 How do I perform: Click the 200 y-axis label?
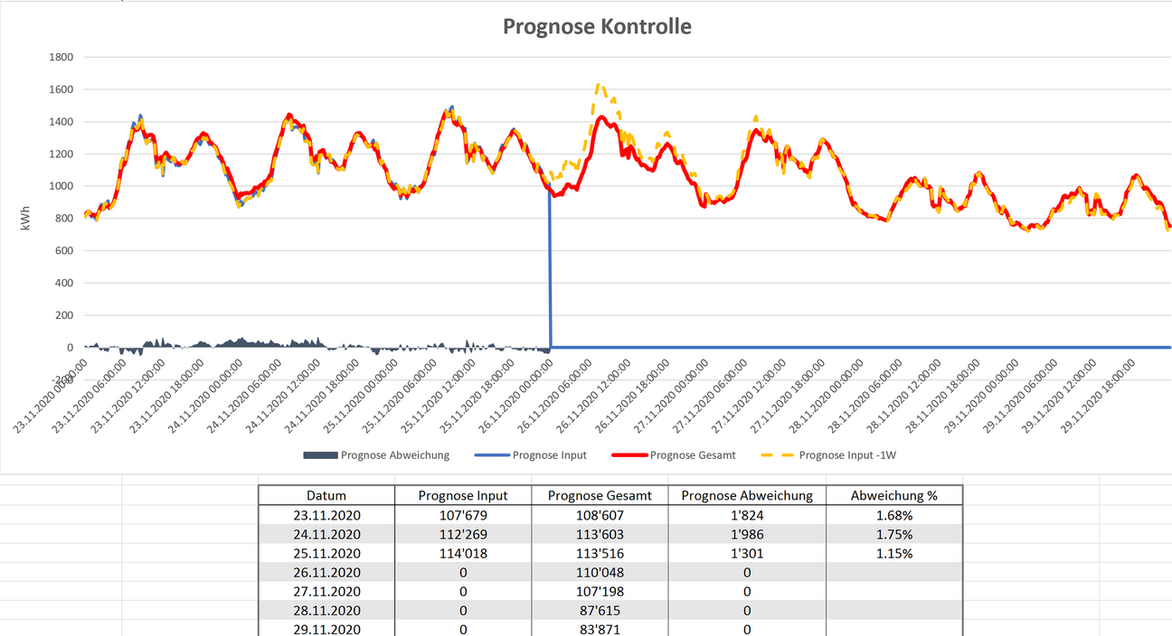pyautogui.click(x=63, y=315)
